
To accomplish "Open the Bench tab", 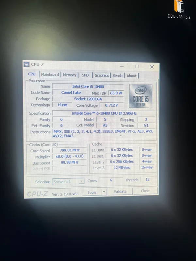I will click(117, 76).
